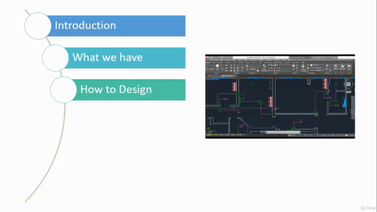
Task: Click the ViewCube in the AutoCAD drawing
Action: click(x=348, y=84)
